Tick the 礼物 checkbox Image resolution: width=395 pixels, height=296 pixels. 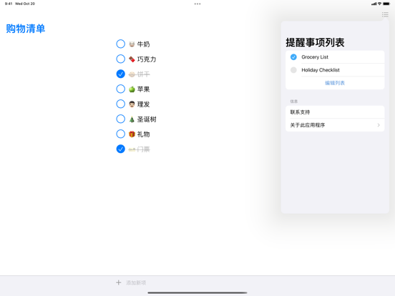pyautogui.click(x=121, y=134)
